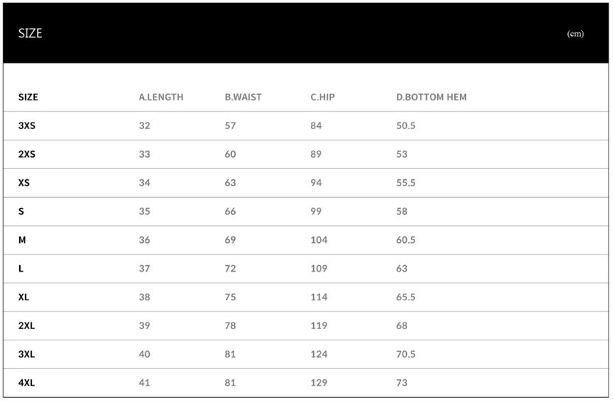The width and height of the screenshot is (613, 403).
Task: Click the XS size row label
Action: point(24,182)
